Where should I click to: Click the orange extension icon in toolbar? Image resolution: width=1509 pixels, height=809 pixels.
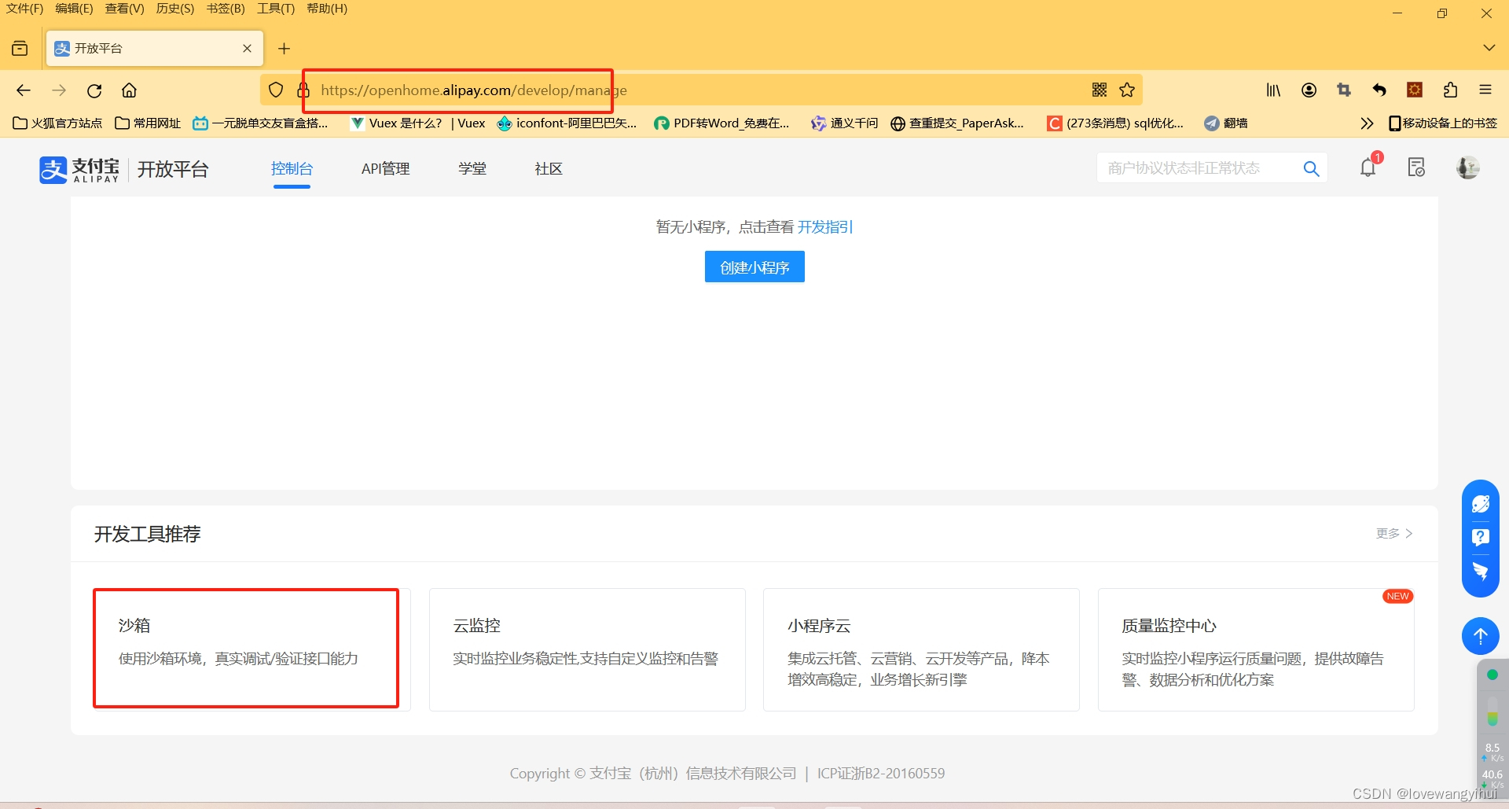point(1415,90)
